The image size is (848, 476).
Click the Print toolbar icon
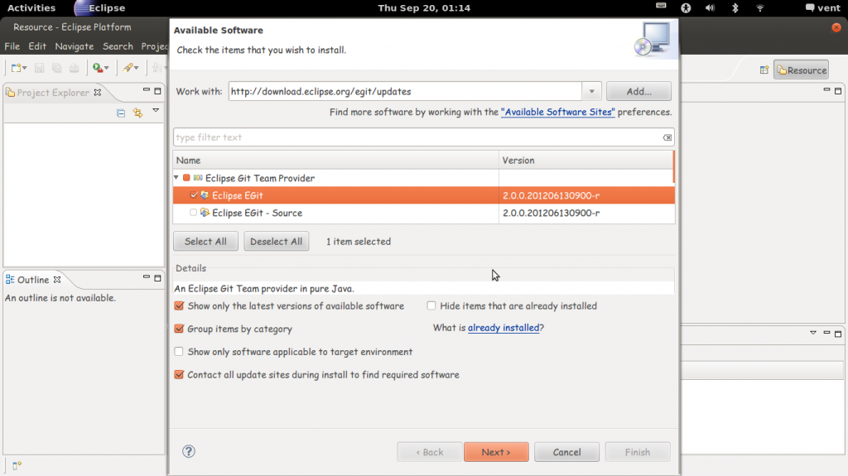(x=74, y=68)
